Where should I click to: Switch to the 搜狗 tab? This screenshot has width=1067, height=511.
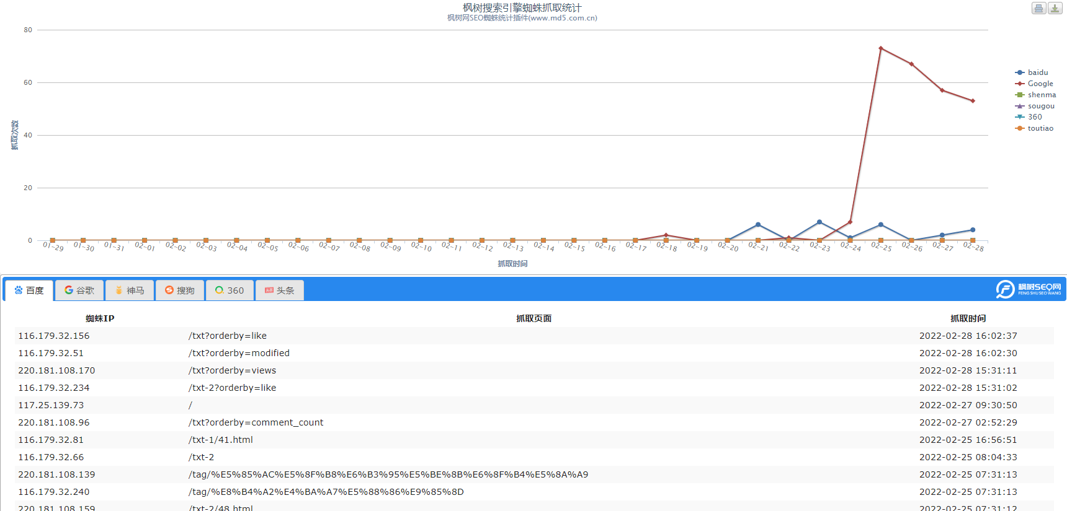click(180, 290)
